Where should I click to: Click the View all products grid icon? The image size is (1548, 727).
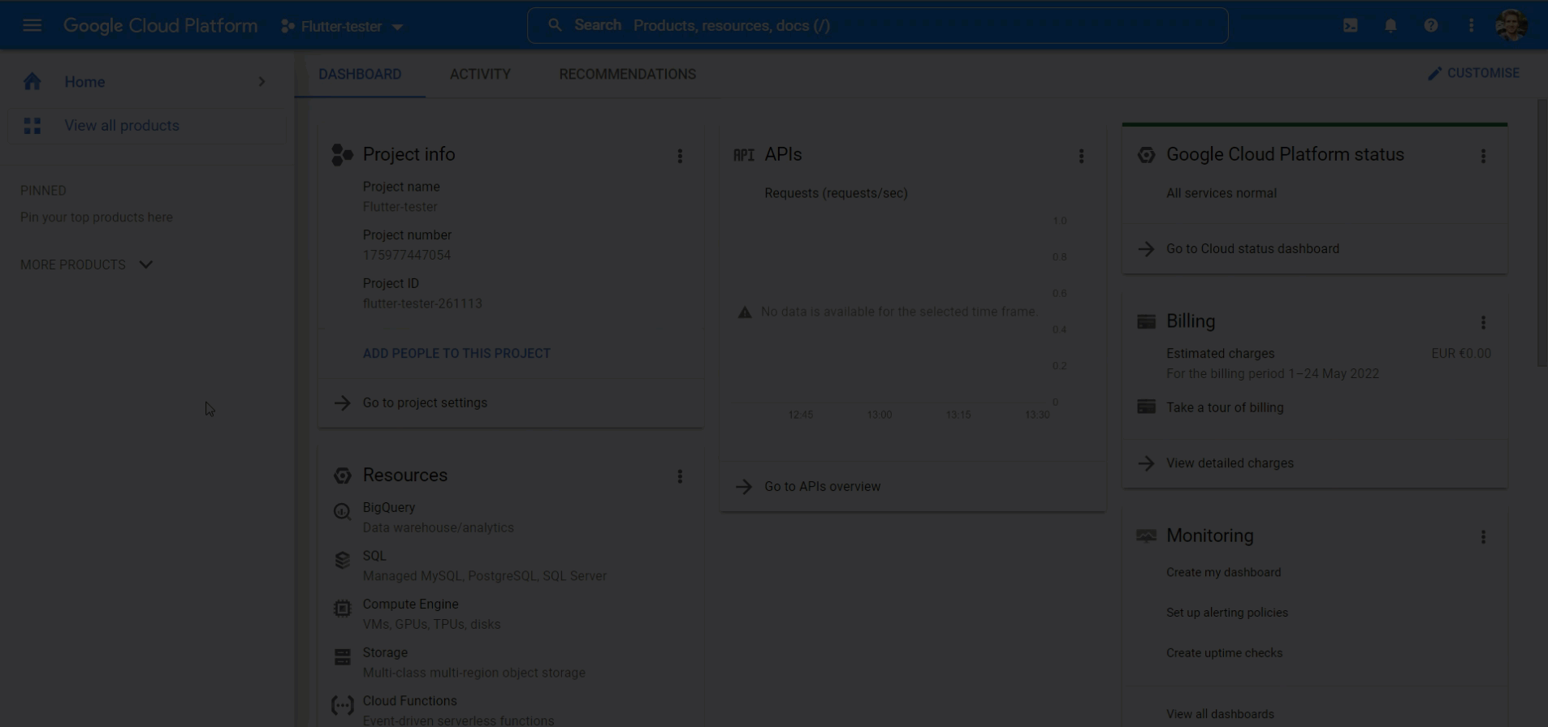coord(32,126)
